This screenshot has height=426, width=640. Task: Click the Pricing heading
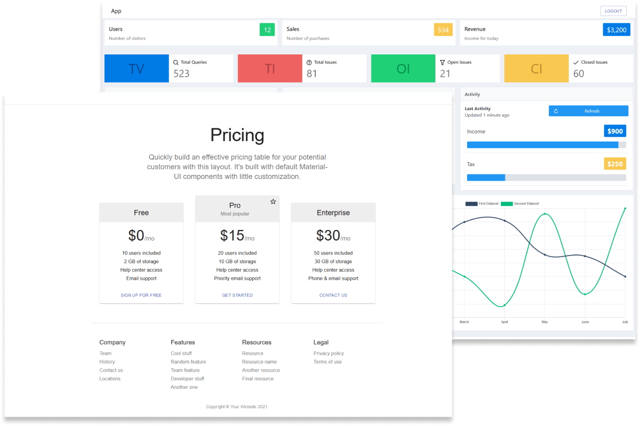point(237,135)
